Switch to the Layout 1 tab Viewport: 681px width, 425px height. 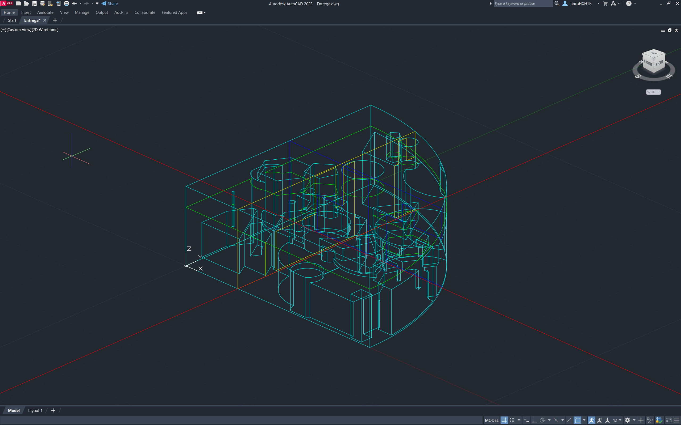pyautogui.click(x=35, y=410)
